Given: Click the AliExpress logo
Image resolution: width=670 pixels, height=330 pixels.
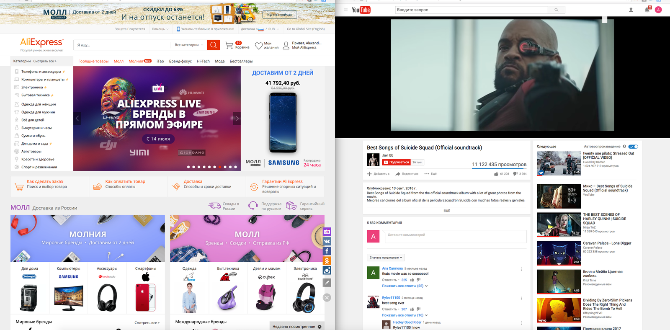Looking at the screenshot, I should click(x=42, y=42).
